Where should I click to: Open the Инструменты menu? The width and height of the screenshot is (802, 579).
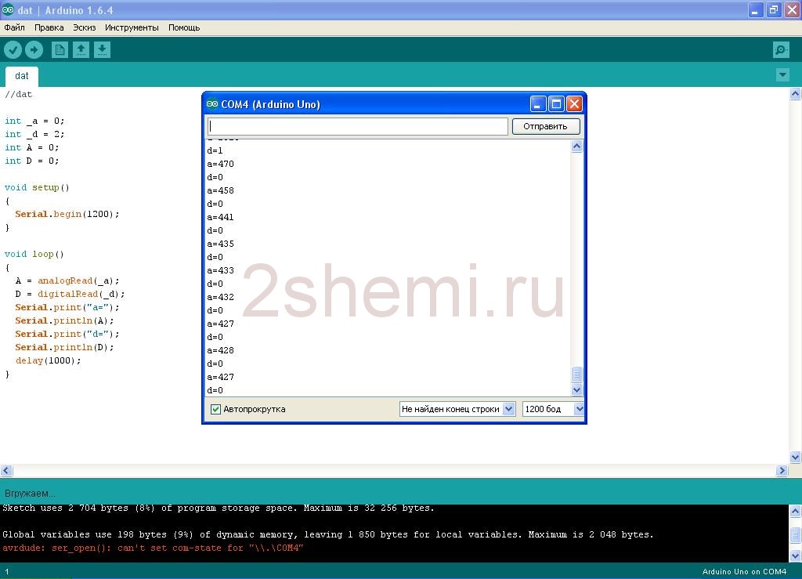point(132,27)
